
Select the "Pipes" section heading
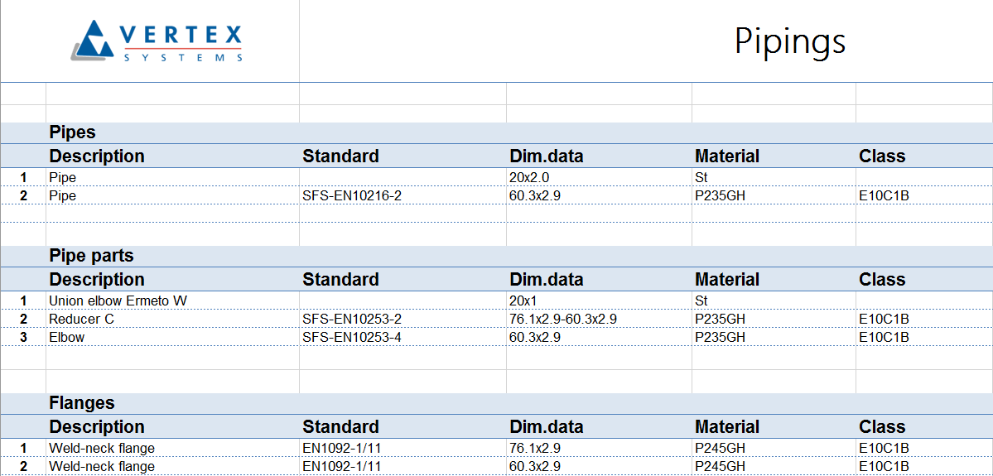coord(73,132)
